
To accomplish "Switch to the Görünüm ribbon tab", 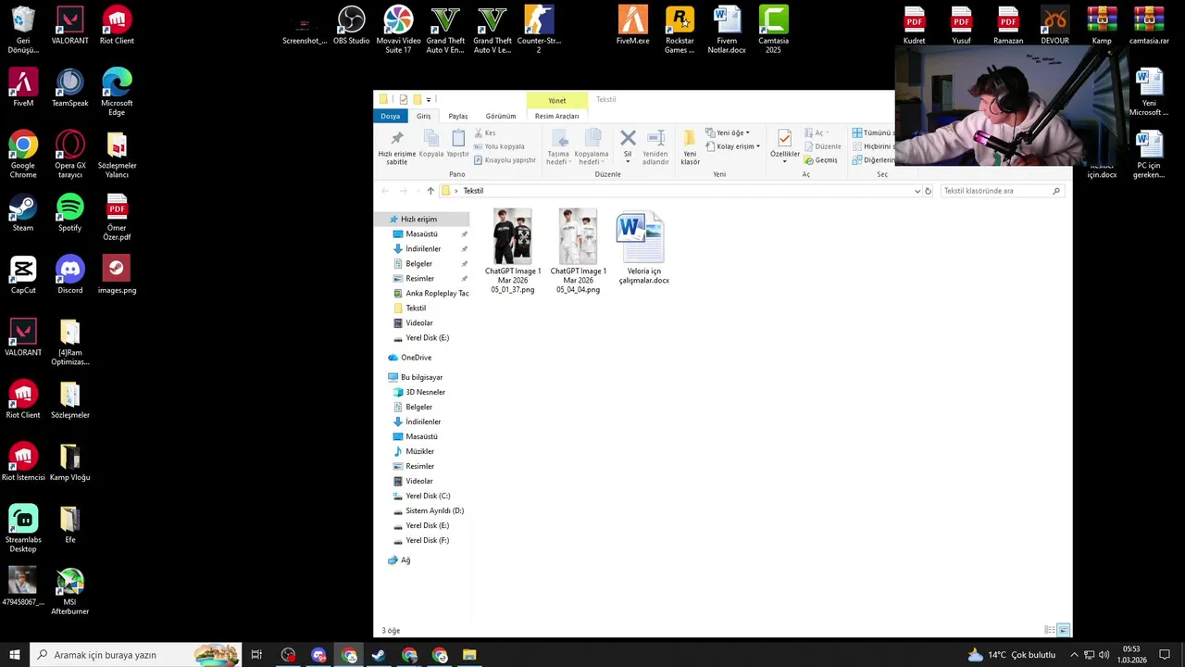I will pyautogui.click(x=501, y=116).
